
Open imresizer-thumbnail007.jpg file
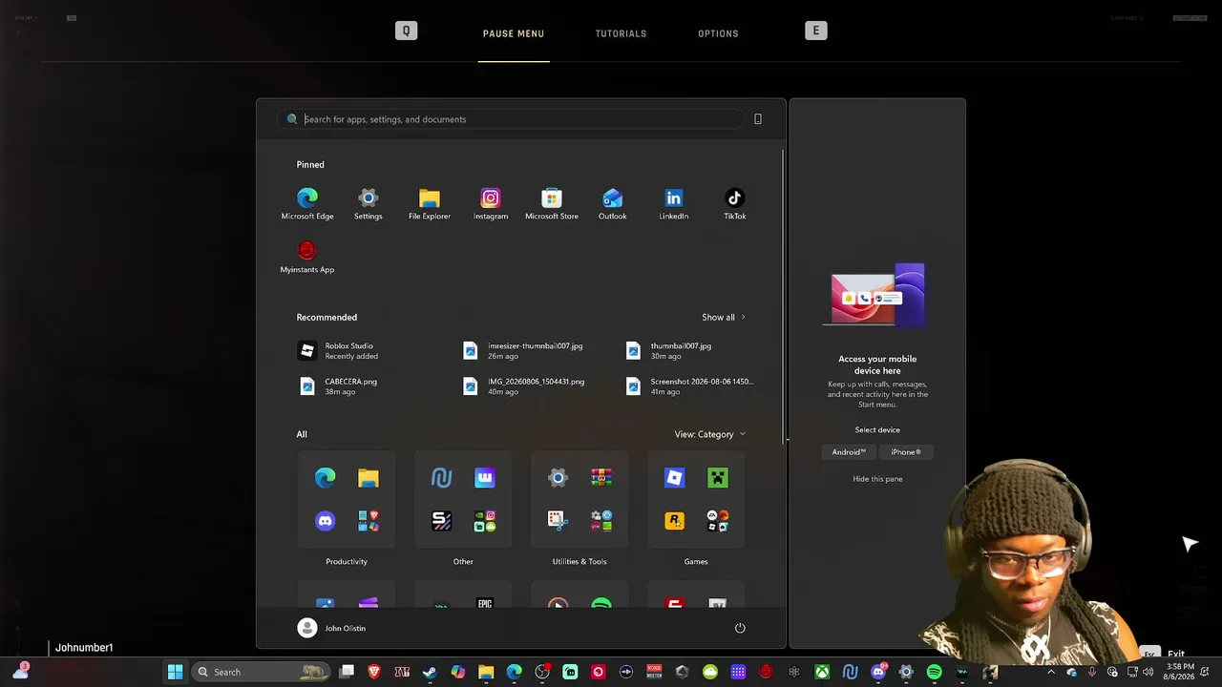pyautogui.click(x=523, y=351)
